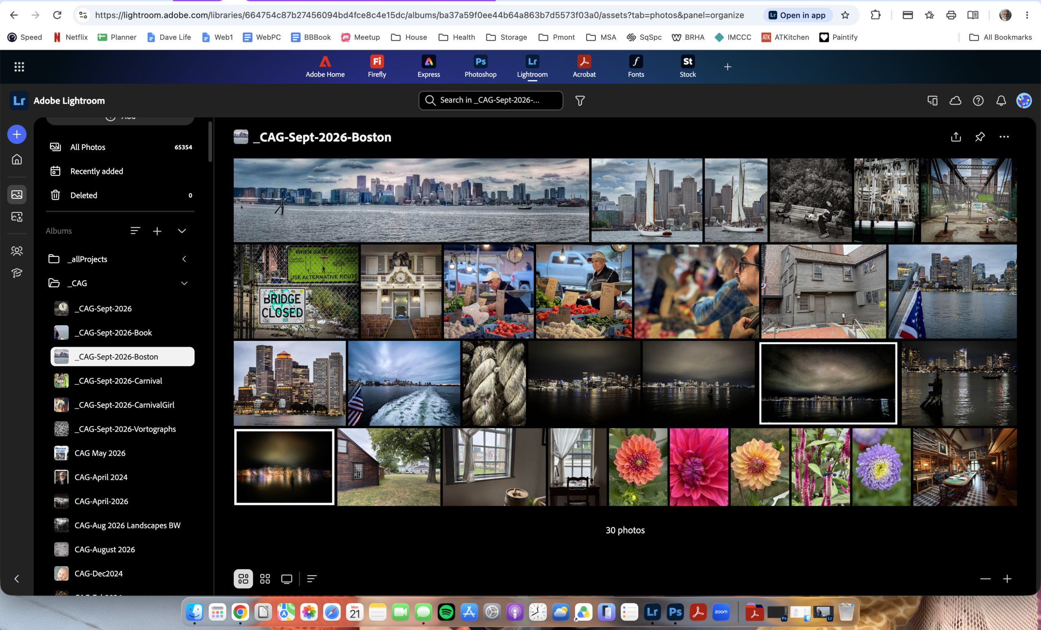Open the _CAG-Sept-2026-Book album
Viewport: 1041px width, 630px height.
[122, 332]
